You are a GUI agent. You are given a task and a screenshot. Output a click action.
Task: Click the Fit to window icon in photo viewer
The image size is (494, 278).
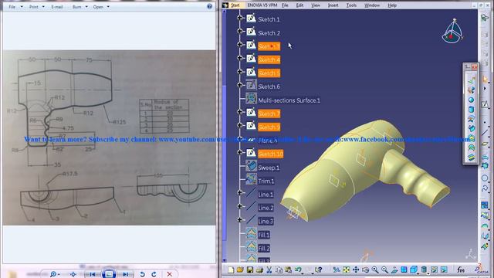click(x=73, y=274)
